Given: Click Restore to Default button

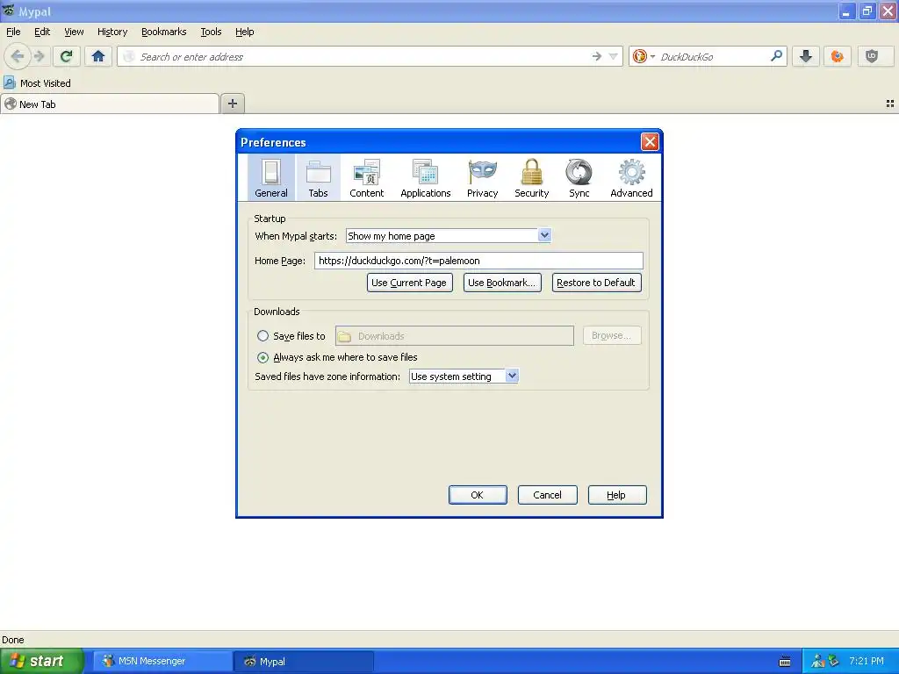Looking at the screenshot, I should (x=596, y=283).
